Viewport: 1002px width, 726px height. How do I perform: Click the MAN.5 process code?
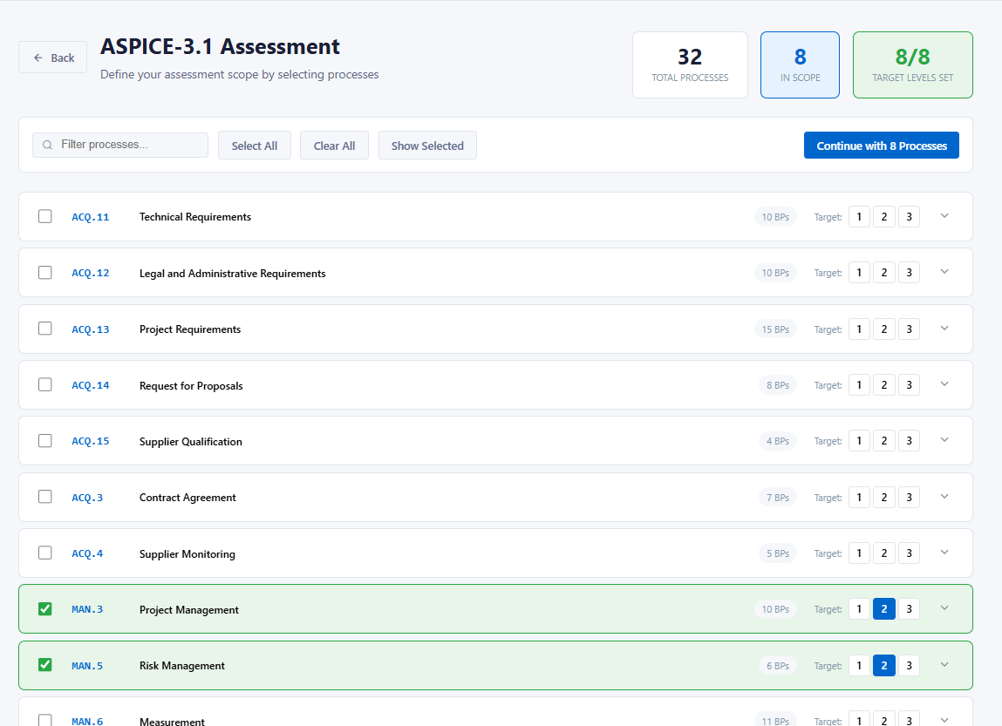point(87,665)
